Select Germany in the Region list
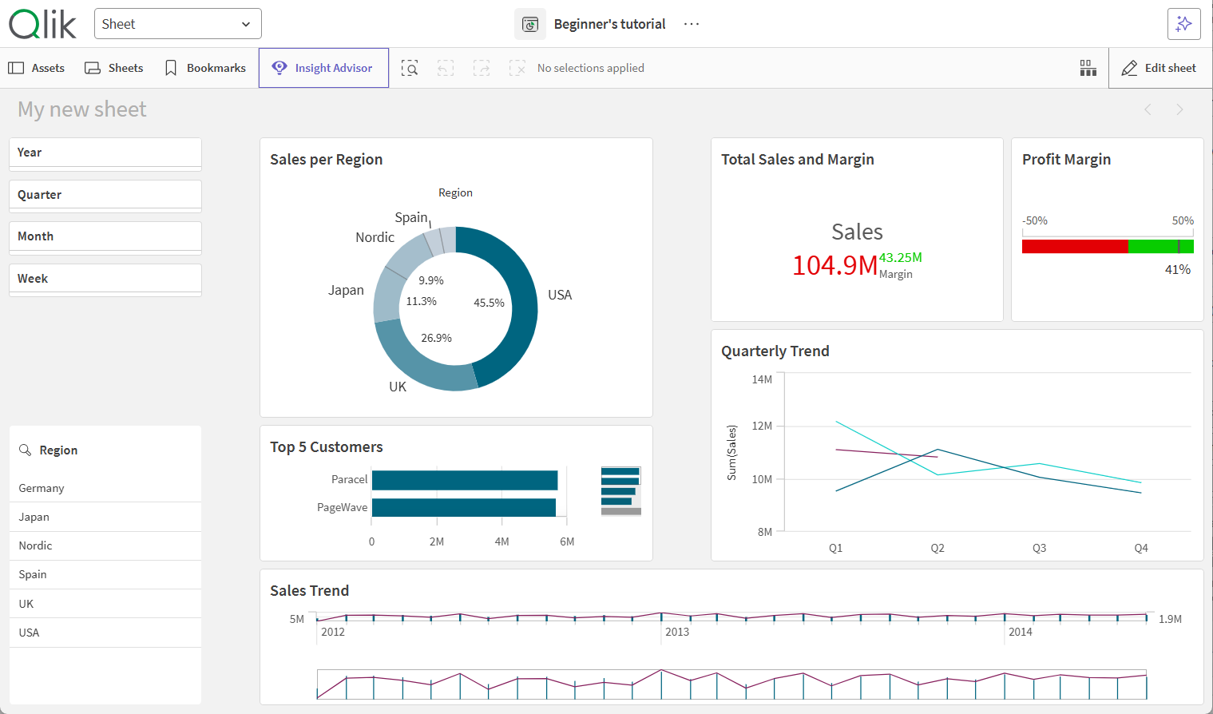Image resolution: width=1213 pixels, height=714 pixels. point(105,488)
